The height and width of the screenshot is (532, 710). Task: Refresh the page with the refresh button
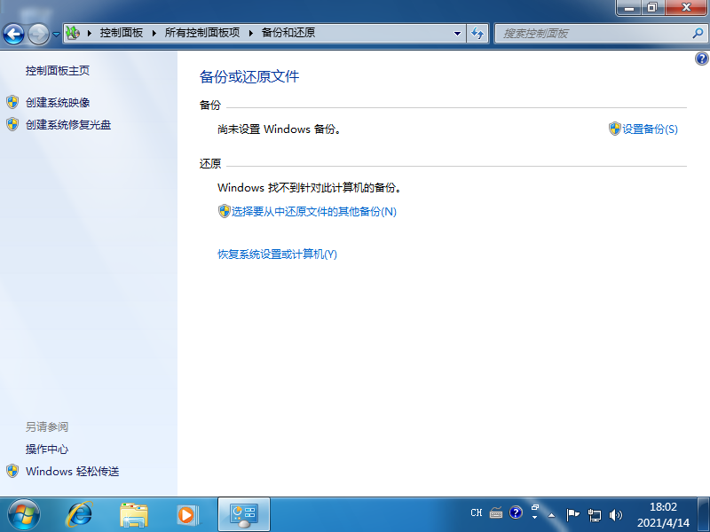[477, 33]
